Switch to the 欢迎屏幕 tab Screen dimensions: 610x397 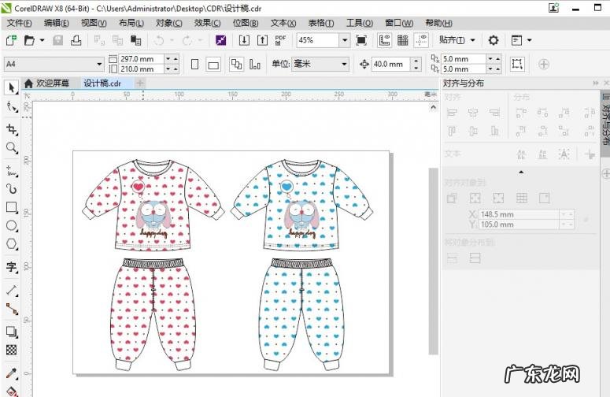coord(46,83)
